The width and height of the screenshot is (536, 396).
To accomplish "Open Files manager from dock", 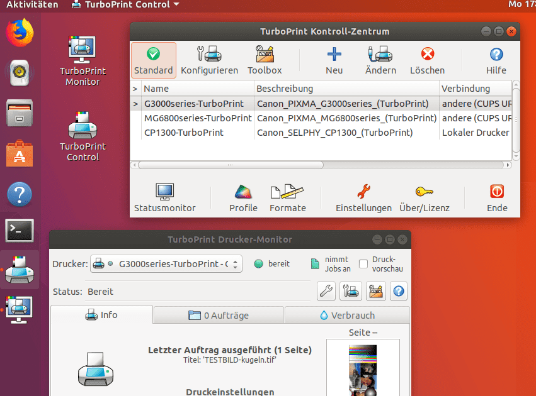I will click(20, 113).
